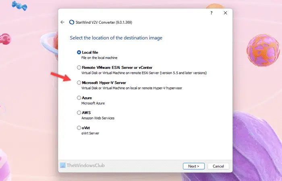This screenshot has width=282, height=181.
Task: Click the Hyper-V hypervisor description line
Action: tap(132, 88)
